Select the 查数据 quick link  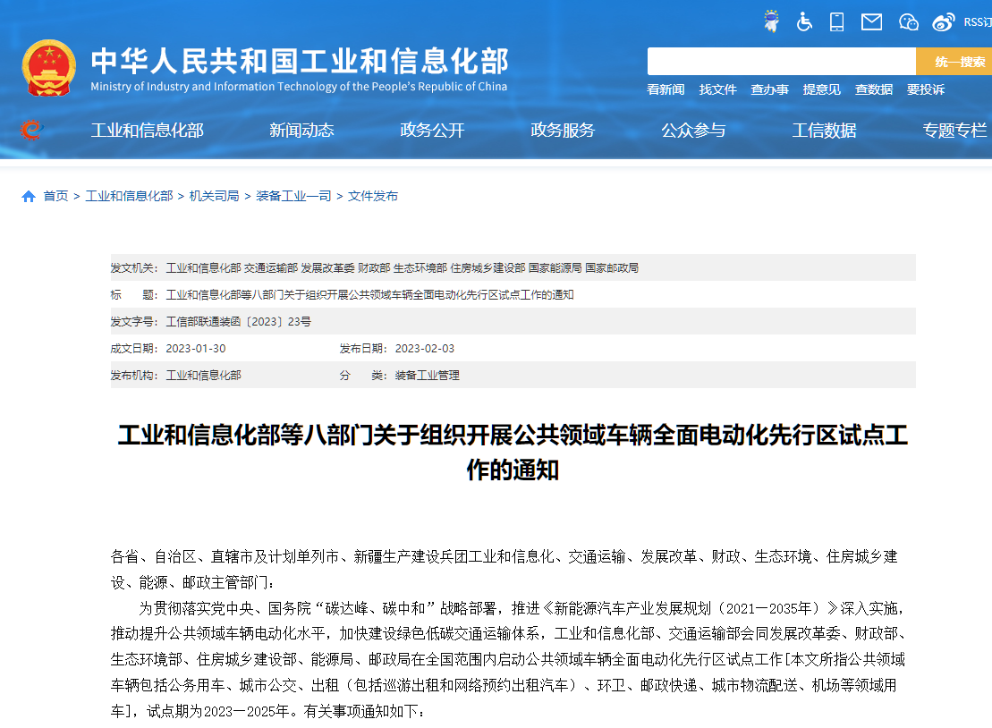(x=874, y=89)
